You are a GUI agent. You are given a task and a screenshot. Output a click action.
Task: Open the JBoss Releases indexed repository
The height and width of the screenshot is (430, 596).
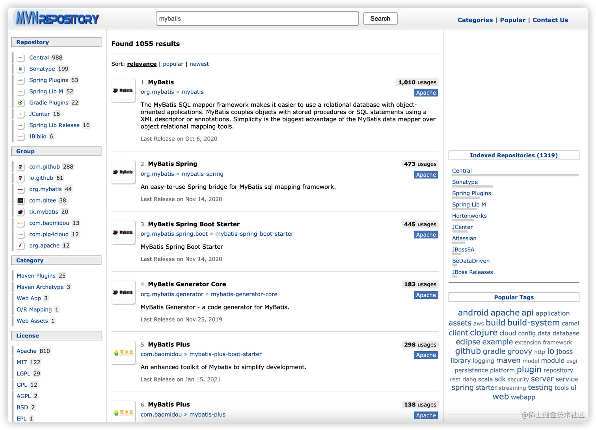coord(472,272)
